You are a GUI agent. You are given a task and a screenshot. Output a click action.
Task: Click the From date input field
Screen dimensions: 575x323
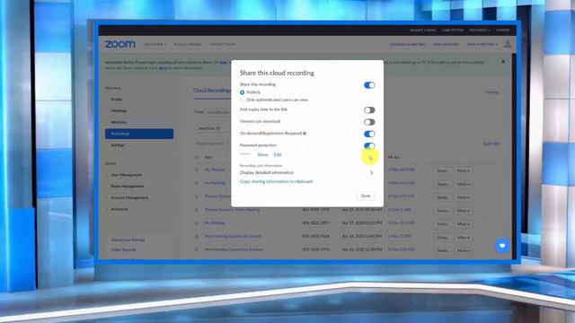point(217,112)
